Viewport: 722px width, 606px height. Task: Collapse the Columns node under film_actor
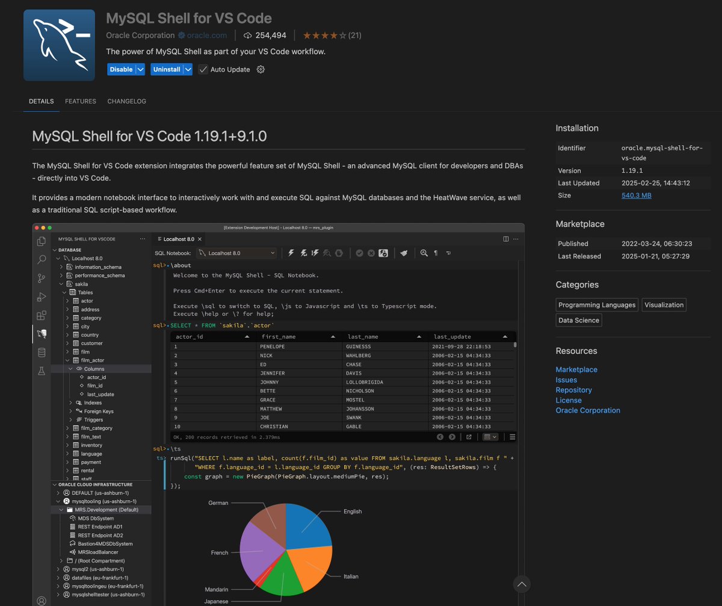tap(70, 369)
